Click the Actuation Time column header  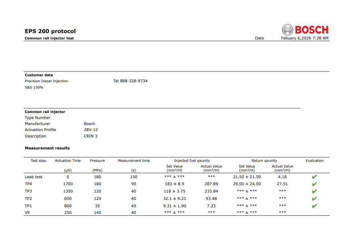tap(68, 160)
